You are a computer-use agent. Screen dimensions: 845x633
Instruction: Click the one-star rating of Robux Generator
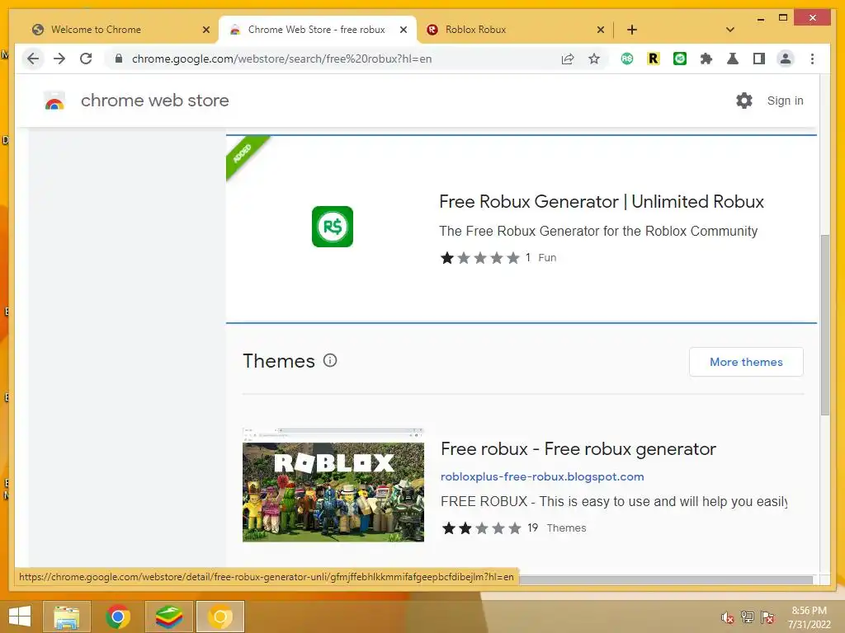coord(479,258)
